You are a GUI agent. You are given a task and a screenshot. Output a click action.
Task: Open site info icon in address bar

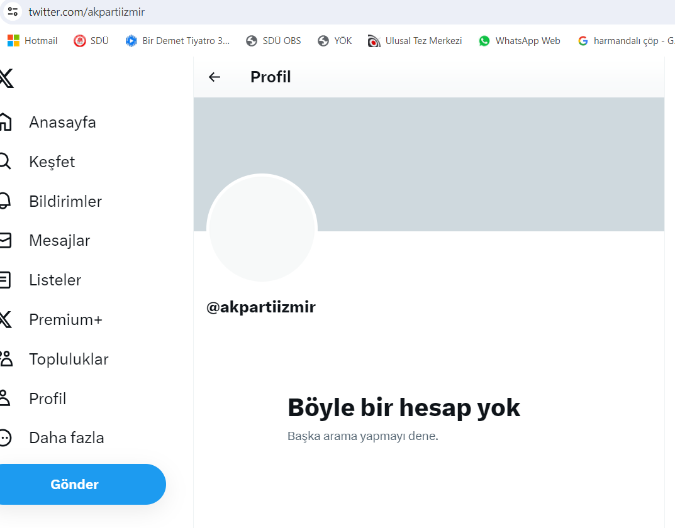[13, 11]
